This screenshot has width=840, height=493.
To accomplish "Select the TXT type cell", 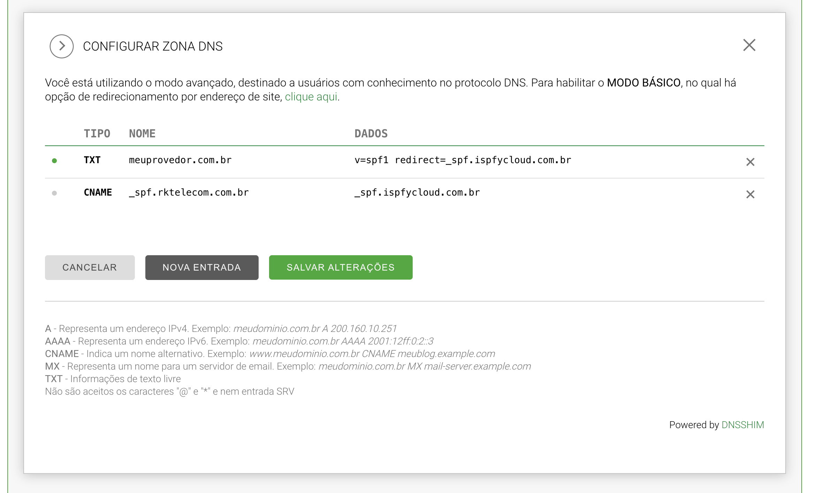I will (92, 160).
